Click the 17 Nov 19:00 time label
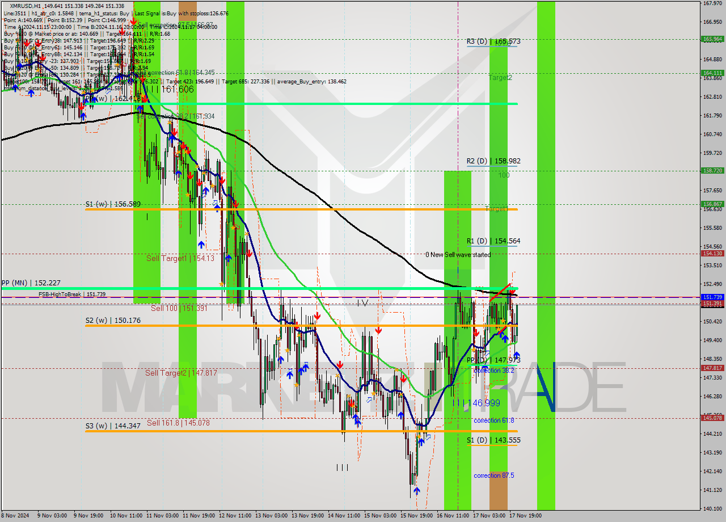This screenshot has width=726, height=522. click(x=525, y=516)
